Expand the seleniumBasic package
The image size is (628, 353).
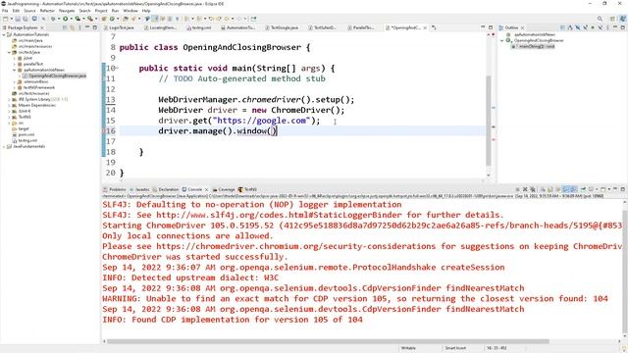point(15,81)
